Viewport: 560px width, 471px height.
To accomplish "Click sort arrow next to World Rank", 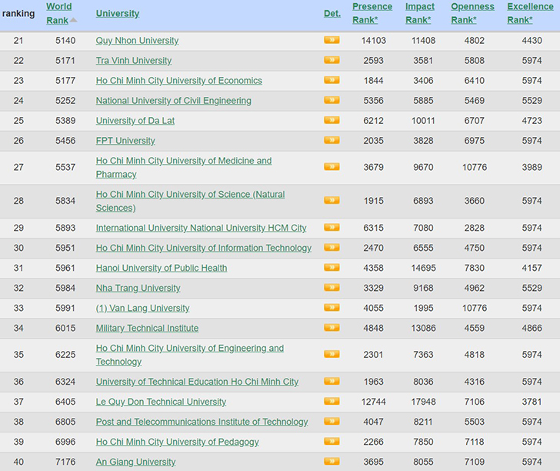I will click(x=74, y=21).
